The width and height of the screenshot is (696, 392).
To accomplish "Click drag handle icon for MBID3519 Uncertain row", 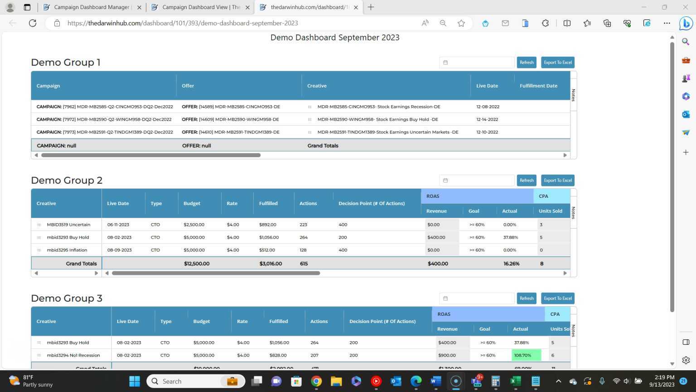I will 39,225.
